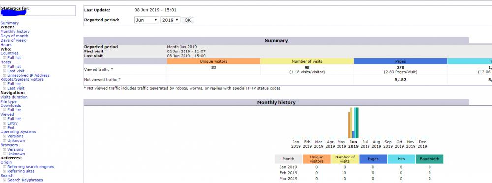Click the Last Update date 08 Jun 2019 - 15:01

[155, 10]
